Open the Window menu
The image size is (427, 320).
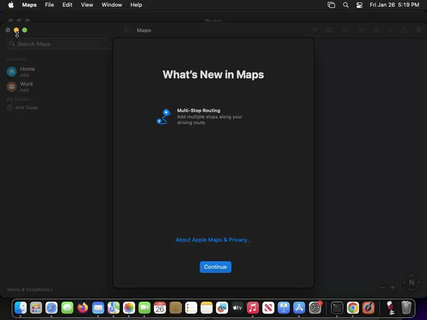click(x=112, y=5)
